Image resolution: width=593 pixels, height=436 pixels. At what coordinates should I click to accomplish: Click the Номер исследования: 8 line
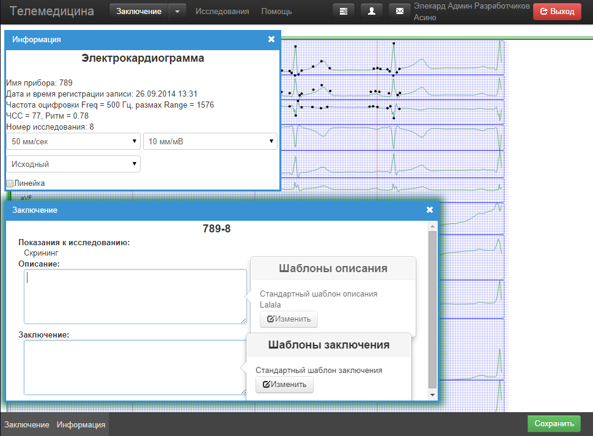pos(50,127)
